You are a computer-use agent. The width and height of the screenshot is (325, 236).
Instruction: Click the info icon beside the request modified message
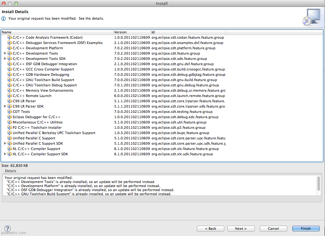(x=3, y=19)
